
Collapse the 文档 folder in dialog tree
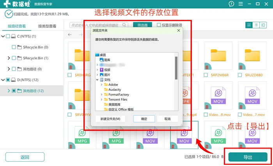(97, 80)
